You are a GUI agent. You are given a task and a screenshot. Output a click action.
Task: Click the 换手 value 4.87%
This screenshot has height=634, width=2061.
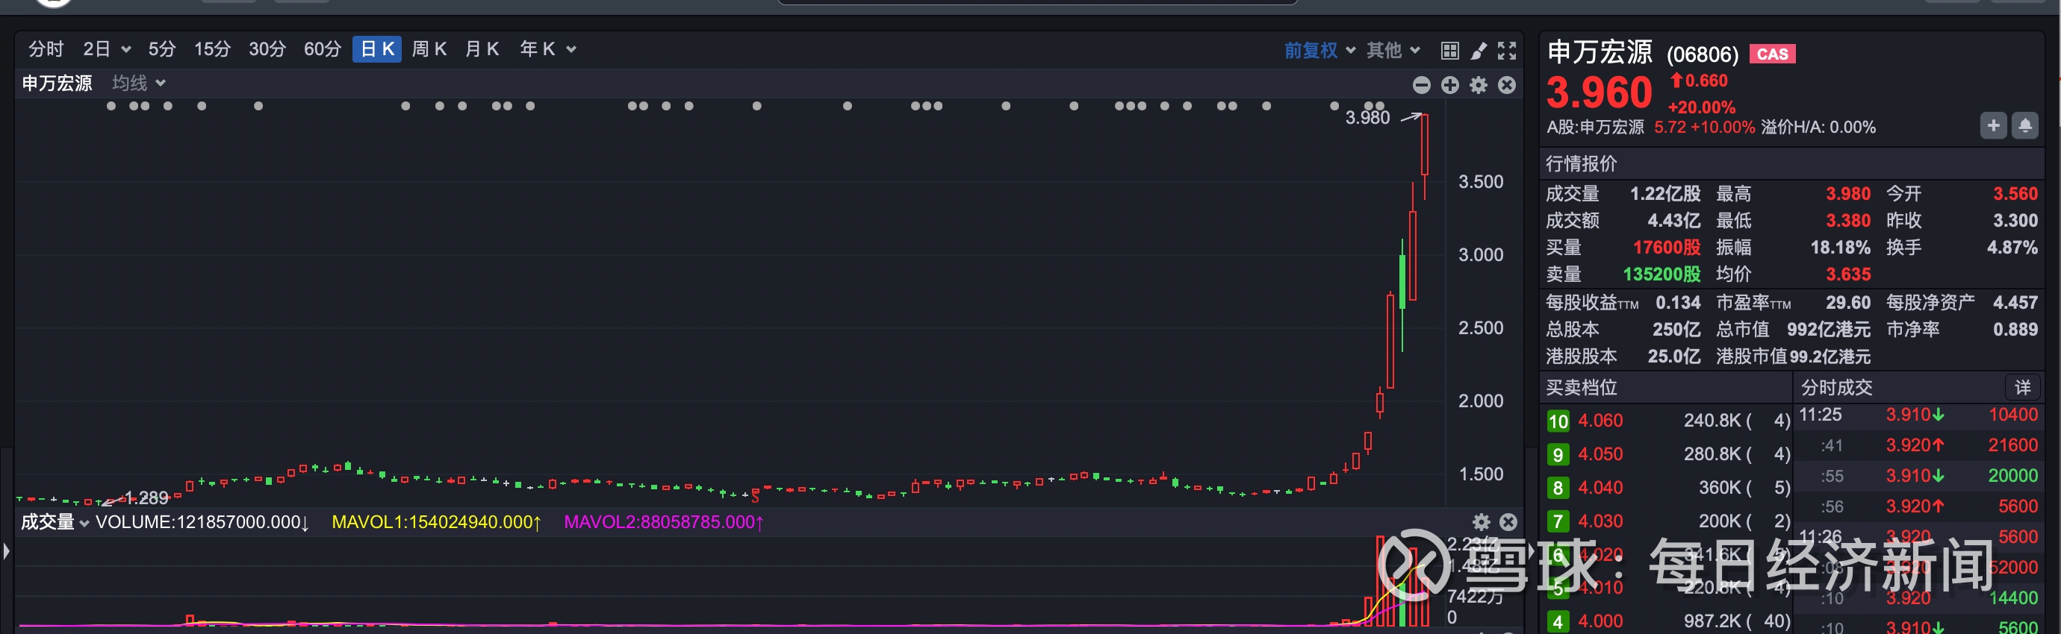point(2012,248)
